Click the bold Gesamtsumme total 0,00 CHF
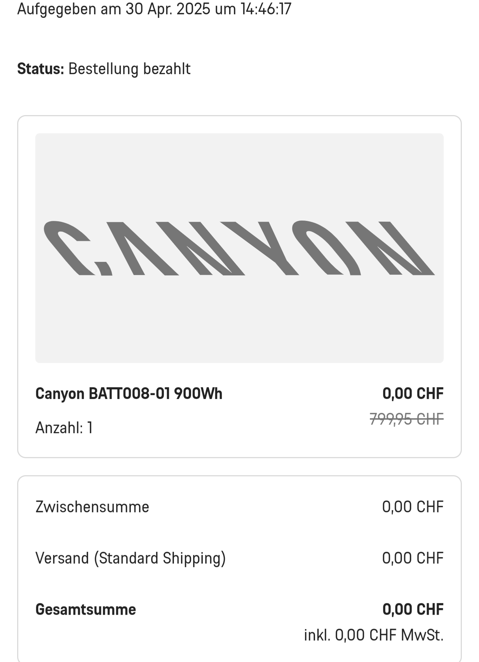Viewport: 479px width, 662px height. click(413, 610)
